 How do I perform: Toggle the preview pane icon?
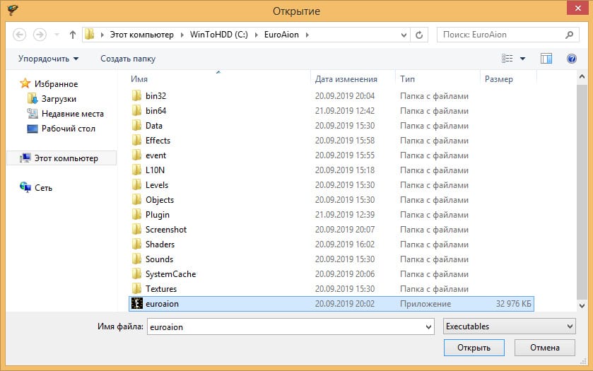546,59
